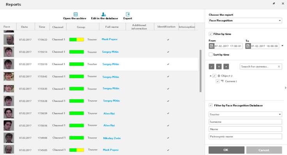
Task: Click the Surname input field
Action: (245, 122)
